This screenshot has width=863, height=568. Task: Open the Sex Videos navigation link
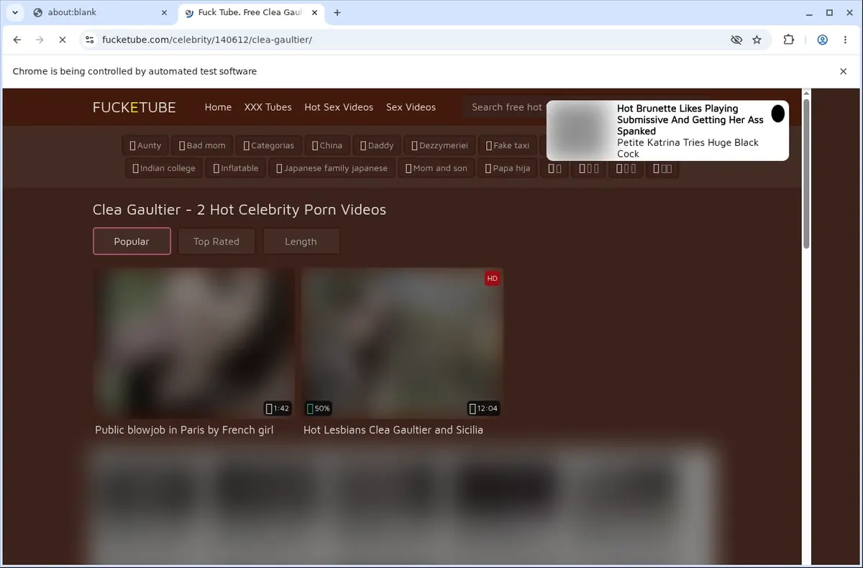click(411, 107)
